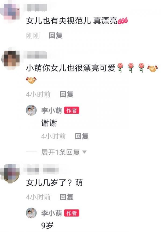Tap the handshake emoji on second line
The height and width of the screenshot is (232, 161).
tap(31, 80)
